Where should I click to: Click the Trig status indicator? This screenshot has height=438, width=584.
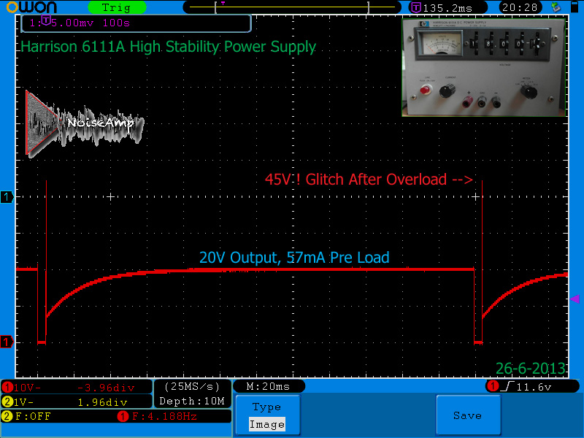[x=117, y=7]
